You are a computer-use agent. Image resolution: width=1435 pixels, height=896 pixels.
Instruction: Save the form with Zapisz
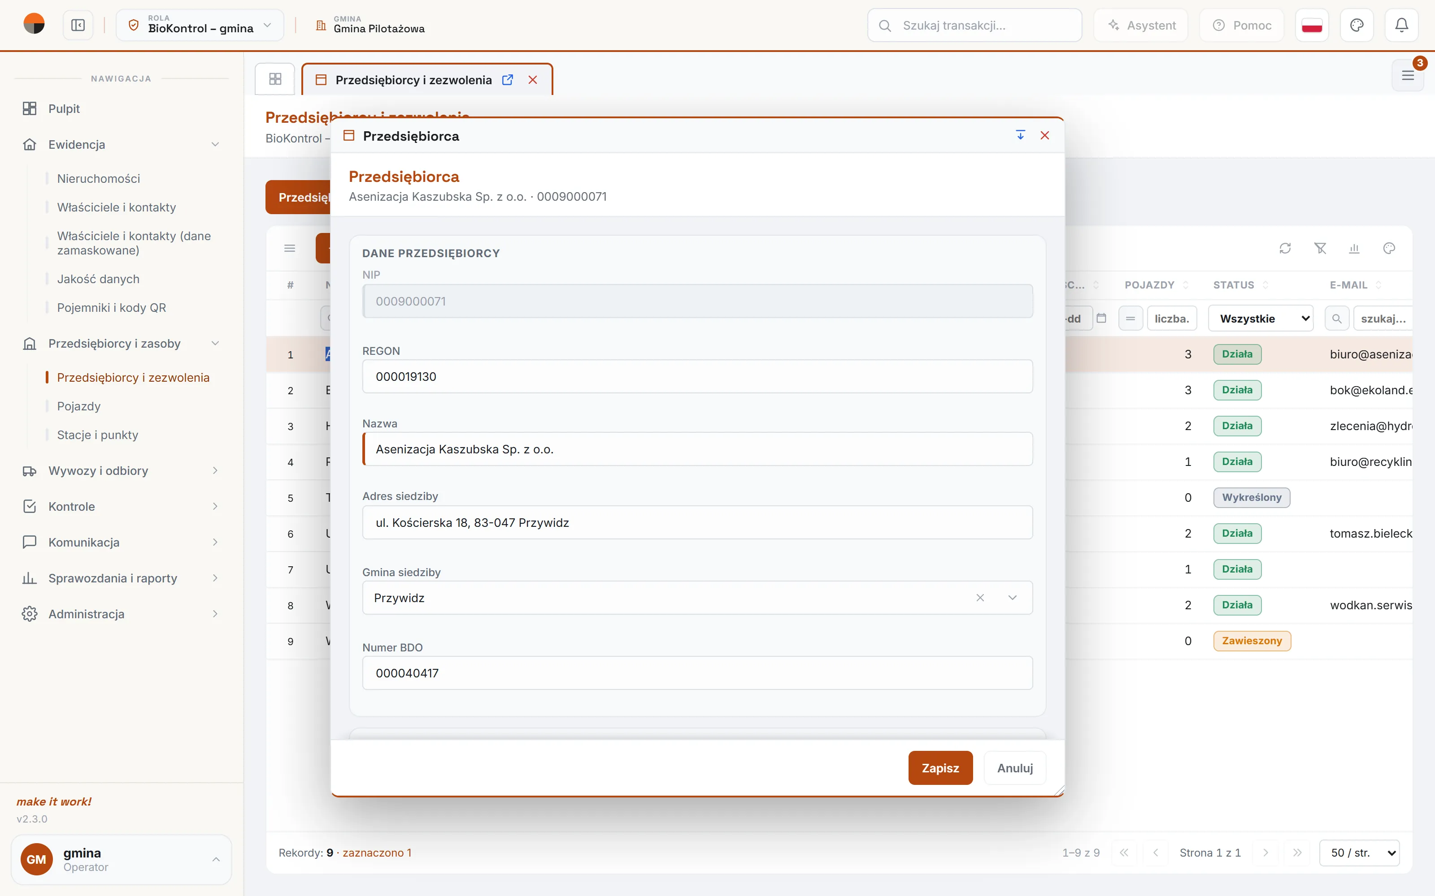[x=940, y=768]
